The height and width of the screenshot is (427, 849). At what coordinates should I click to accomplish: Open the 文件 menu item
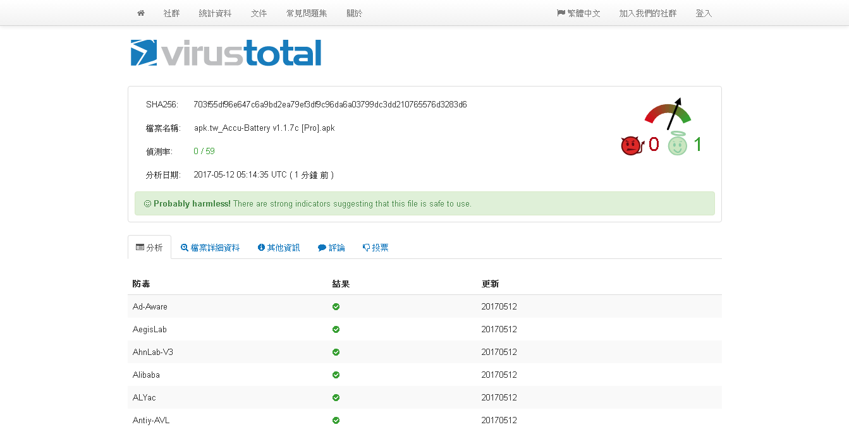[x=259, y=13]
